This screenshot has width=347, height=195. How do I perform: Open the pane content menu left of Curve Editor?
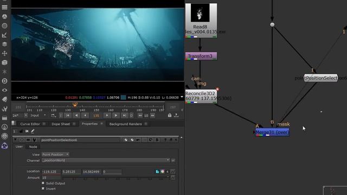(x=14, y=123)
